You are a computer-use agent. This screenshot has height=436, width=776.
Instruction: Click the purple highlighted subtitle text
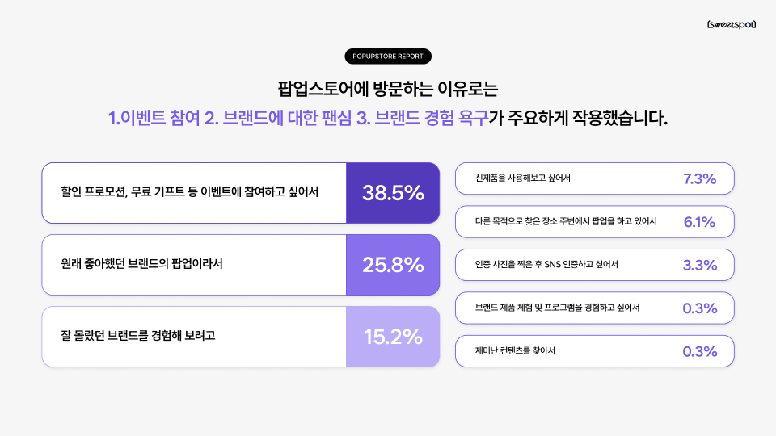pyautogui.click(x=299, y=117)
